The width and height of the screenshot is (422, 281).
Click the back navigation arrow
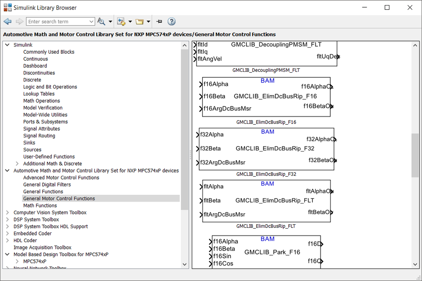coord(8,22)
